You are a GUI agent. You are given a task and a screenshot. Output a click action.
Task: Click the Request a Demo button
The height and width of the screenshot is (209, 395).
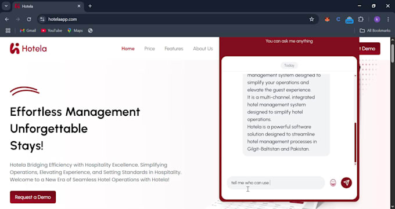[x=33, y=197]
